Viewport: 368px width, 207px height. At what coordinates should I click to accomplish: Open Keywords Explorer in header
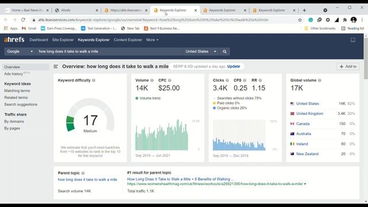(x=94, y=40)
